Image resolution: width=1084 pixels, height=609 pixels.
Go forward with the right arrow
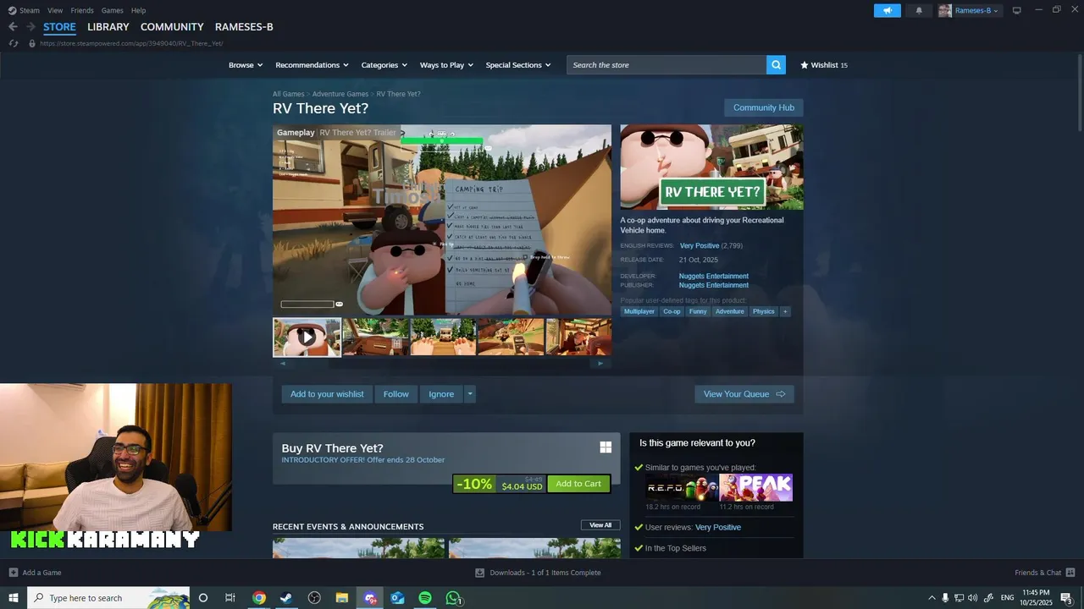30,27
